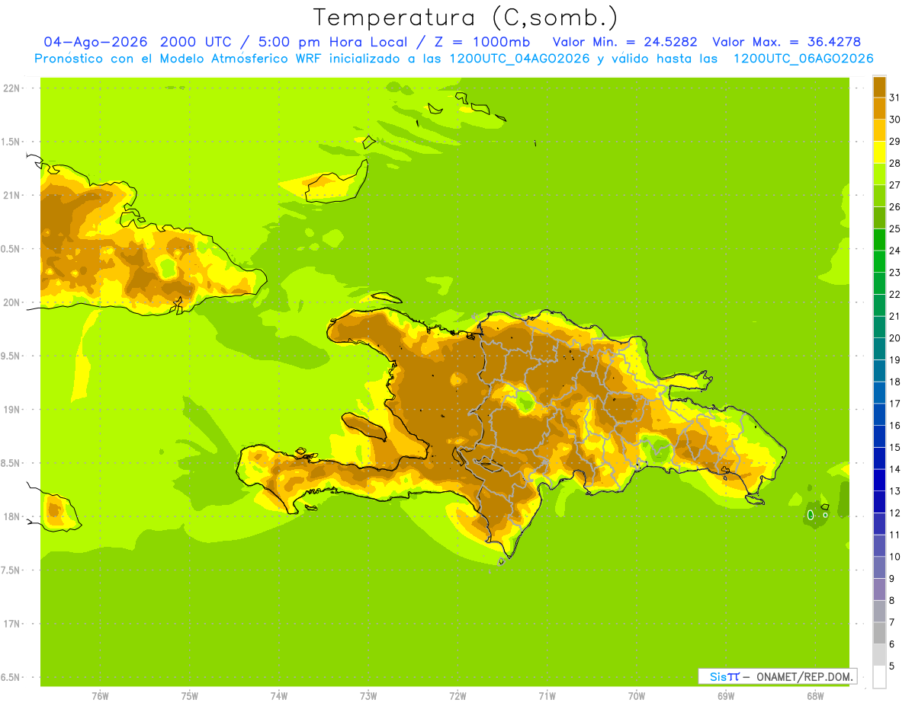Click the "20N" latitude label
The image size is (915, 706).
tap(13, 302)
